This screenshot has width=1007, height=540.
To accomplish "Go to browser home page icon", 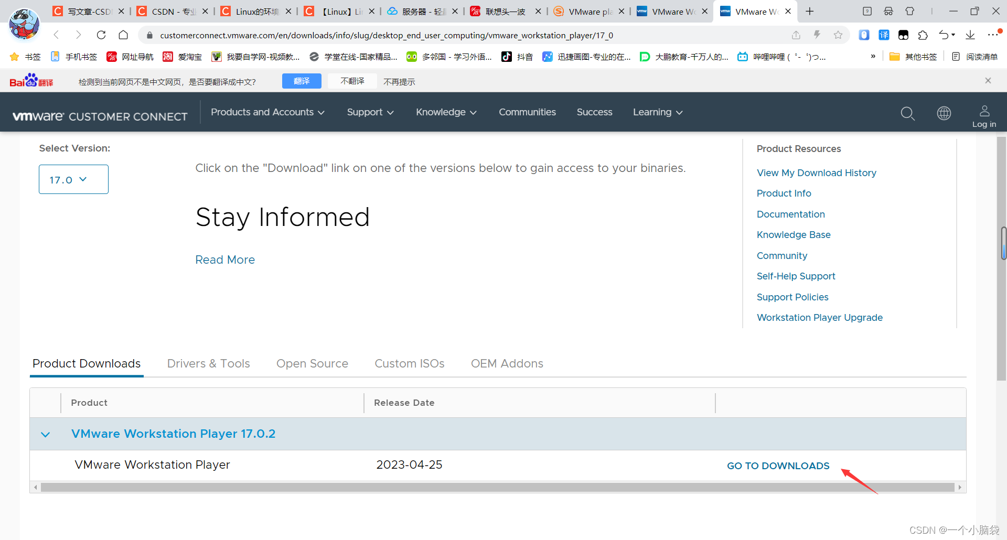I will coord(123,35).
